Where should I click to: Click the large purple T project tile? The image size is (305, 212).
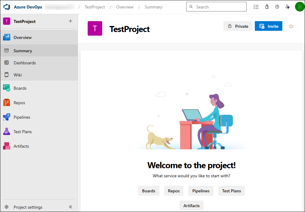(95, 28)
